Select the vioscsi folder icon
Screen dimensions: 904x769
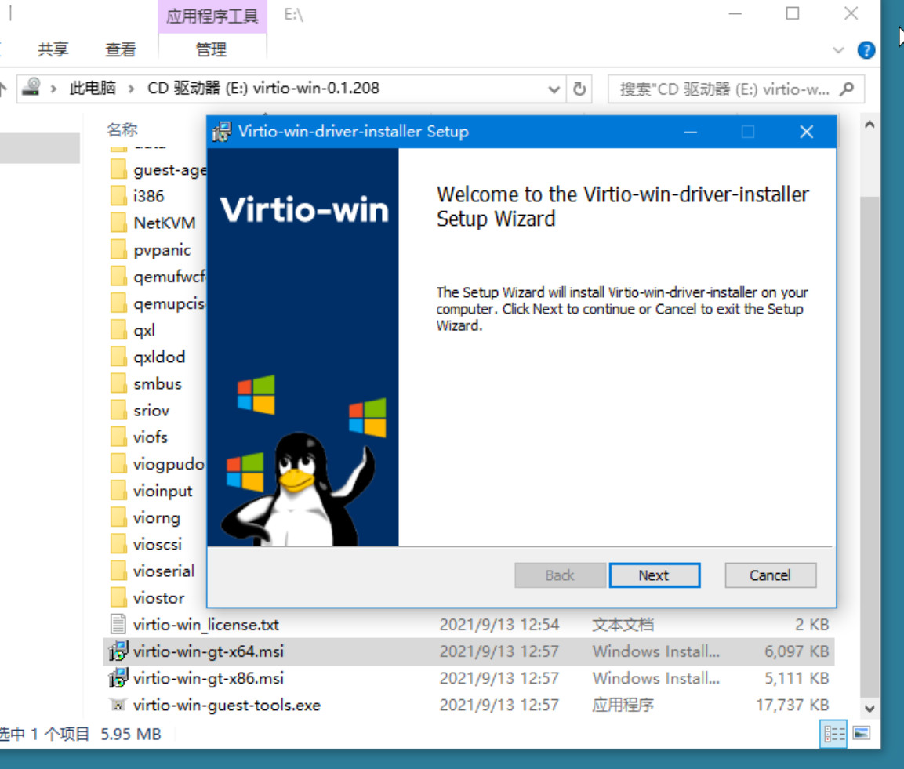pos(118,544)
